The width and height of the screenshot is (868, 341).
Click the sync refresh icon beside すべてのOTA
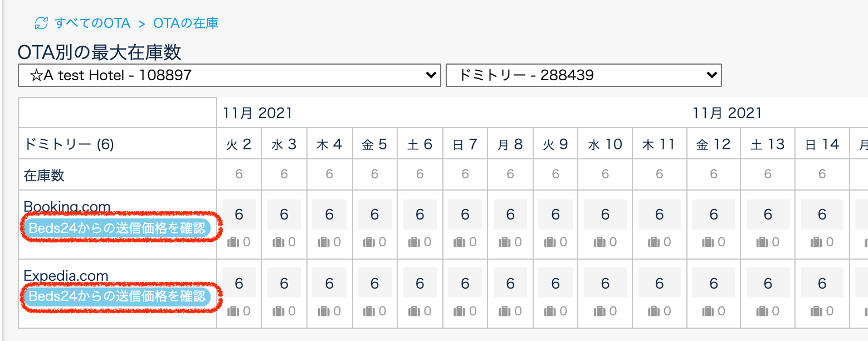pyautogui.click(x=41, y=23)
